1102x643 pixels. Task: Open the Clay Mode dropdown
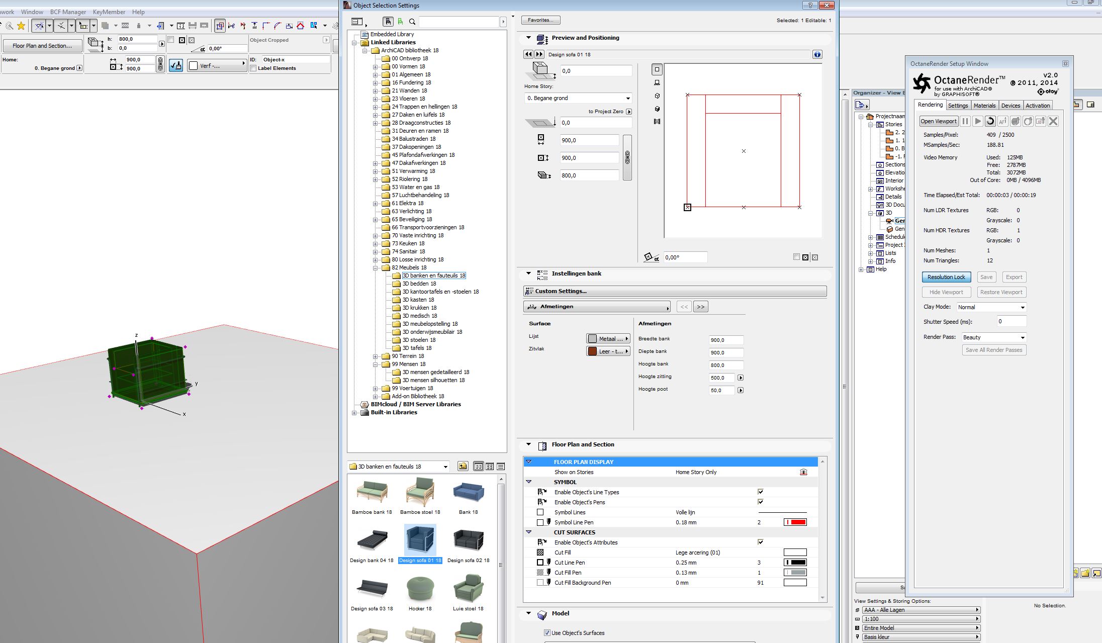click(x=991, y=307)
